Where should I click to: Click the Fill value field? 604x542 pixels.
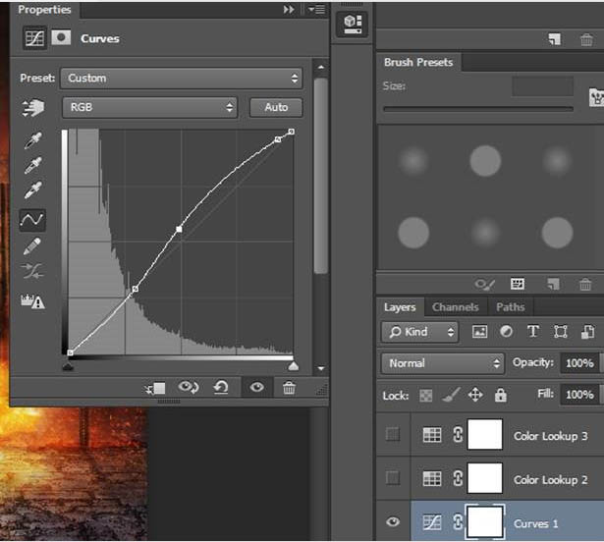pos(581,394)
